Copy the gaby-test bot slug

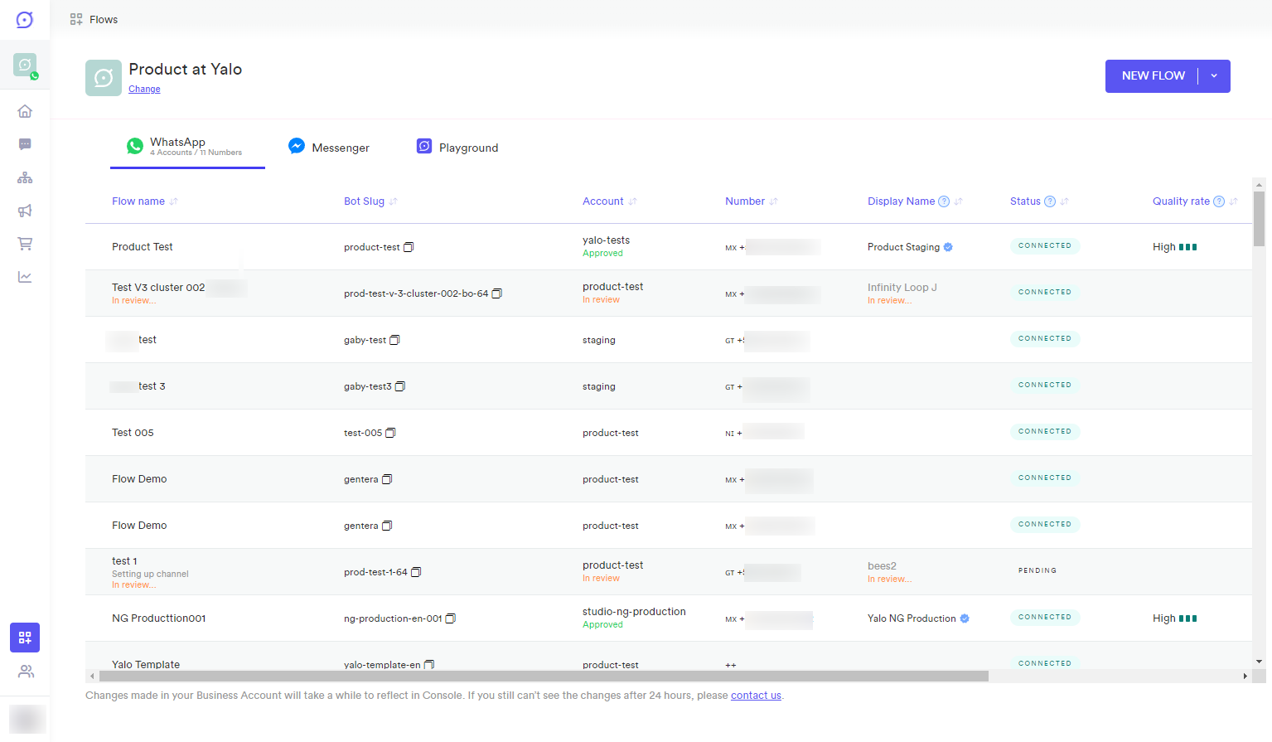(395, 340)
